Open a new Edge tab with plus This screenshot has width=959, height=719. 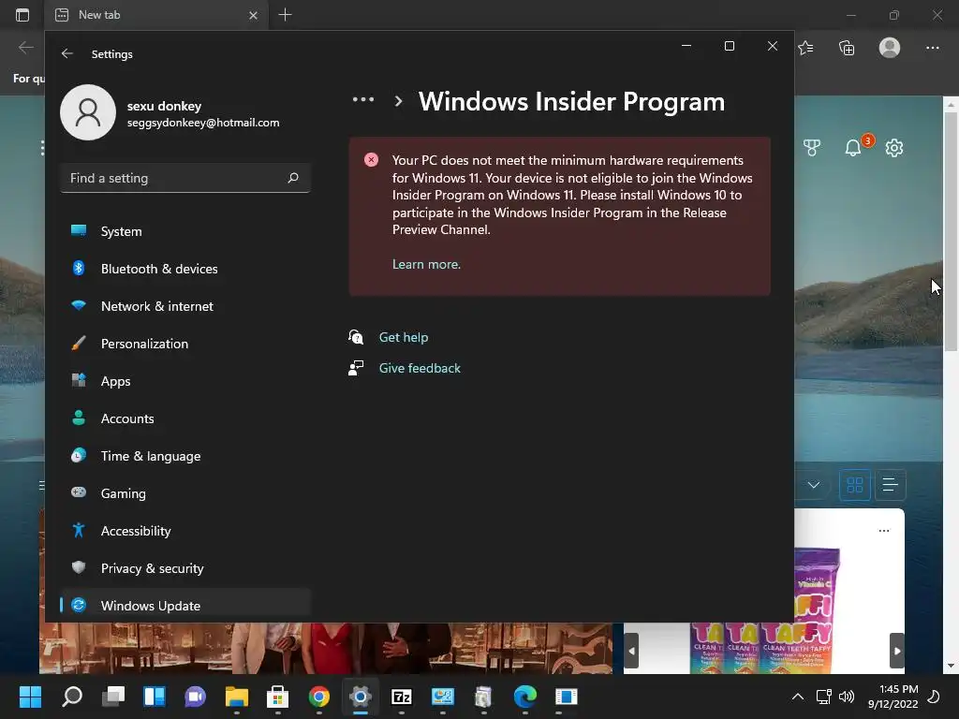[x=285, y=15]
